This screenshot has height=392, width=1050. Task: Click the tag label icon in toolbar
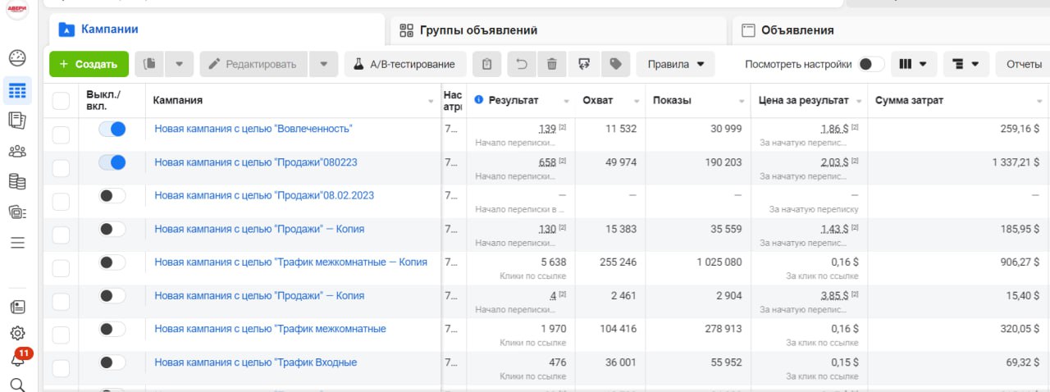tap(615, 64)
